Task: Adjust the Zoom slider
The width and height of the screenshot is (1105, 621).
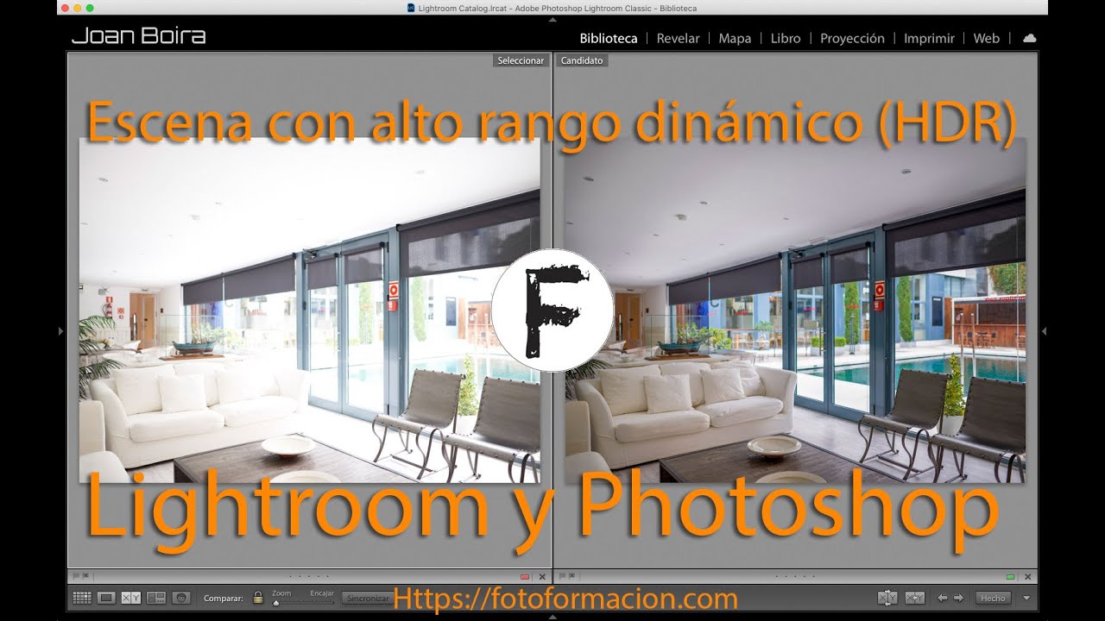Action: coord(302,603)
